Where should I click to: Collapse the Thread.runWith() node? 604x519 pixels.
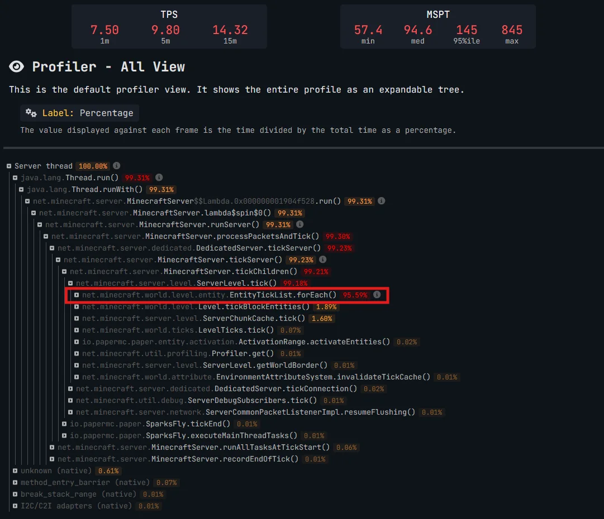21,190
